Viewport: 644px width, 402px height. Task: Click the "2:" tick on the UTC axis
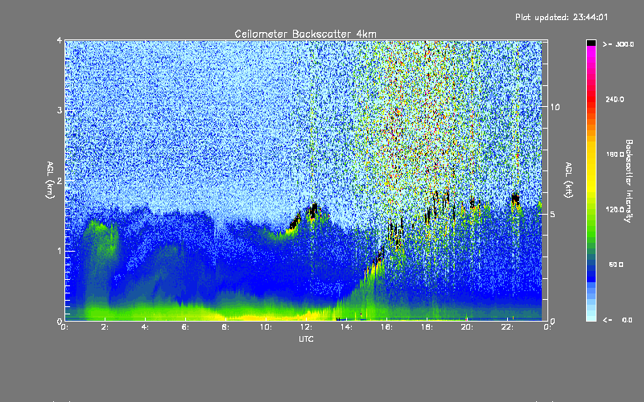point(105,327)
